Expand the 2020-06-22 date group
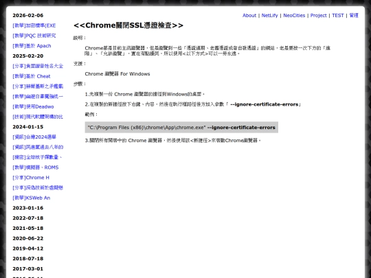371x278 pixels. [28, 238]
